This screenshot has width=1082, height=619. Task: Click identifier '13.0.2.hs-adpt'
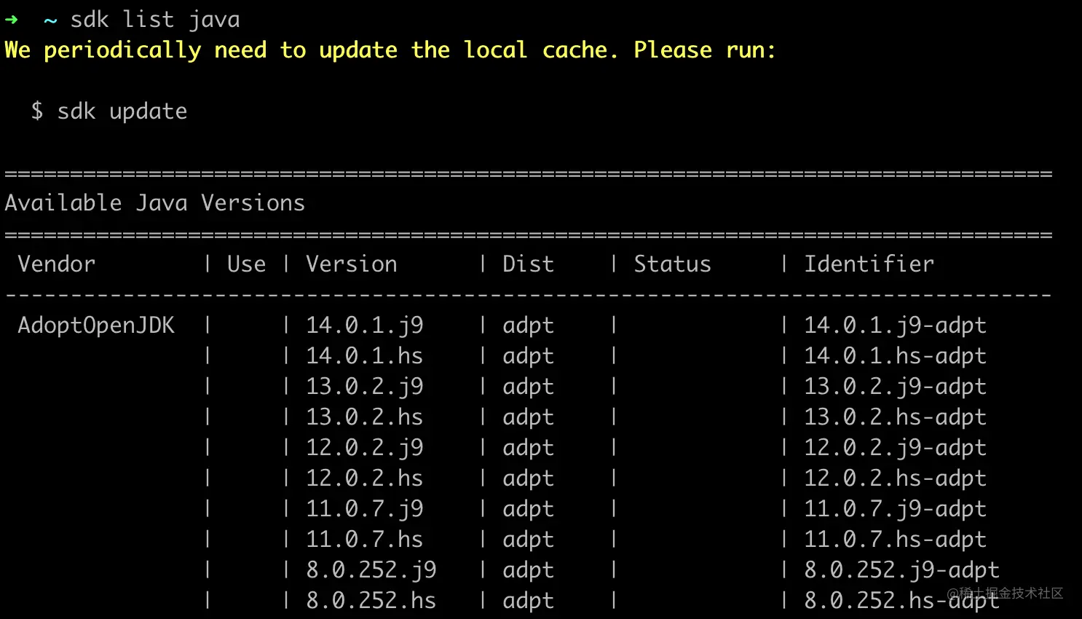(x=896, y=417)
